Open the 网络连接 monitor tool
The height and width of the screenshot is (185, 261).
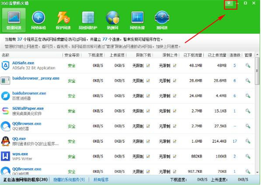point(137,20)
